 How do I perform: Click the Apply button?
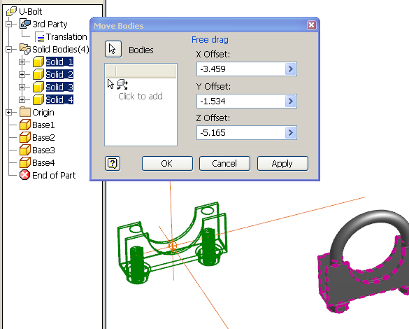pyautogui.click(x=282, y=164)
